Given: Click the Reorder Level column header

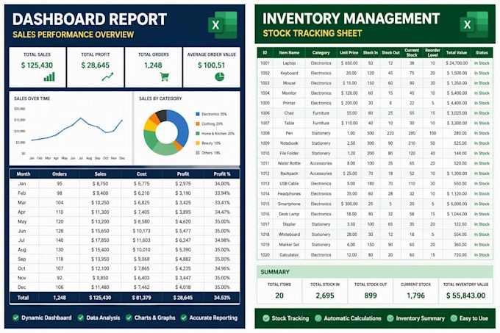Looking at the screenshot, I should tap(432, 53).
